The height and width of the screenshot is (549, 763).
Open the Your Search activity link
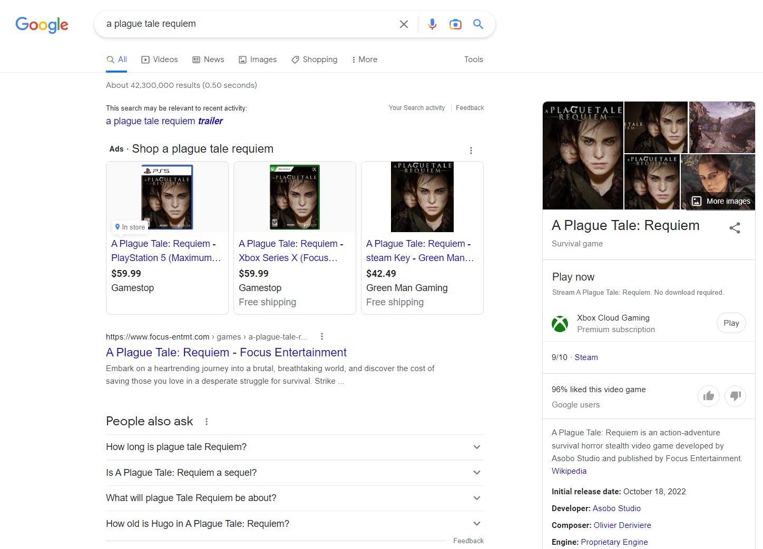417,108
